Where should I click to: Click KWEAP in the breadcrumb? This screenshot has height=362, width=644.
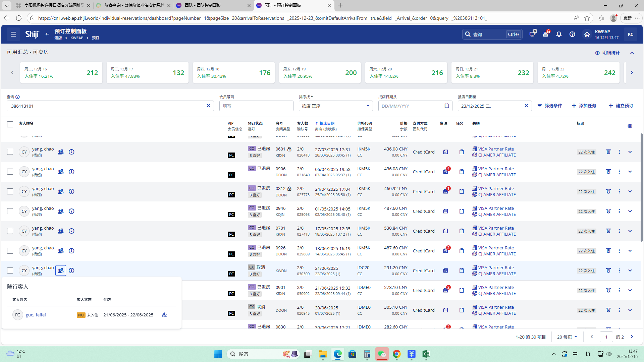coord(77,38)
